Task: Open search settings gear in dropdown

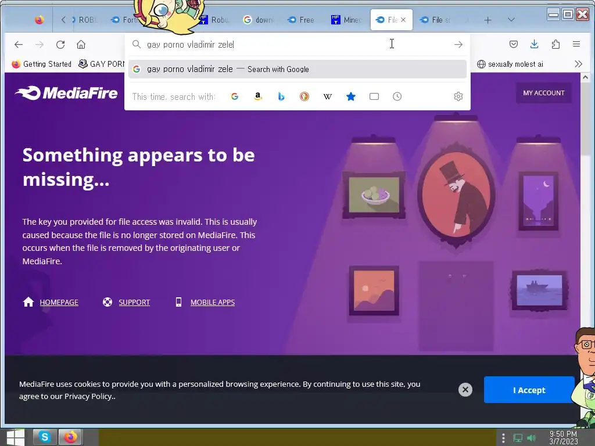Action: pyautogui.click(x=458, y=96)
